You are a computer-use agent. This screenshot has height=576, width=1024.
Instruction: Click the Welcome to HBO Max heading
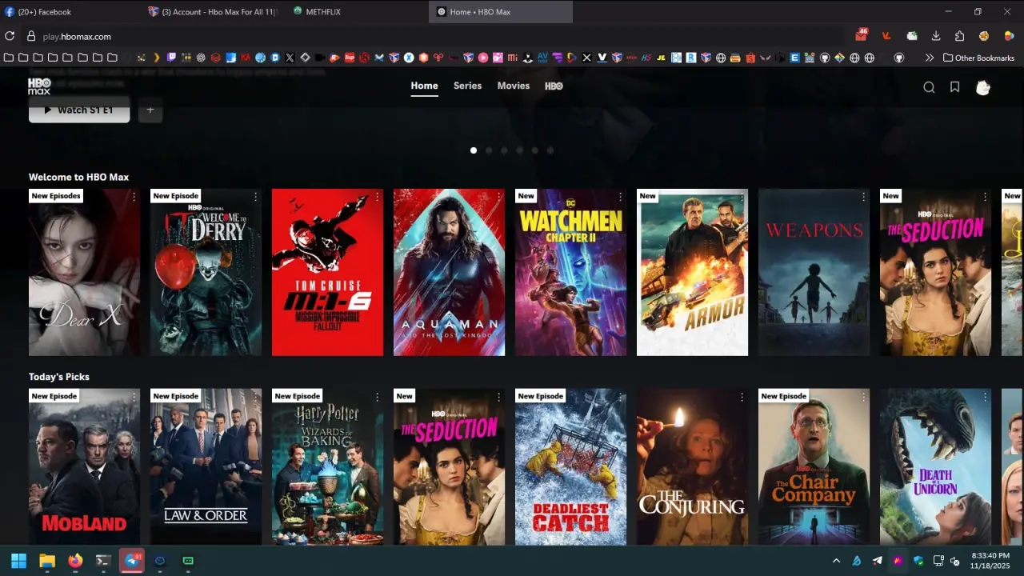click(x=78, y=177)
